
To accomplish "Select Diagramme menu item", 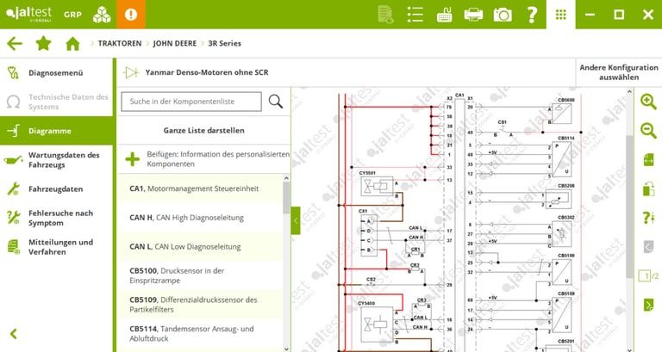I will 57,131.
